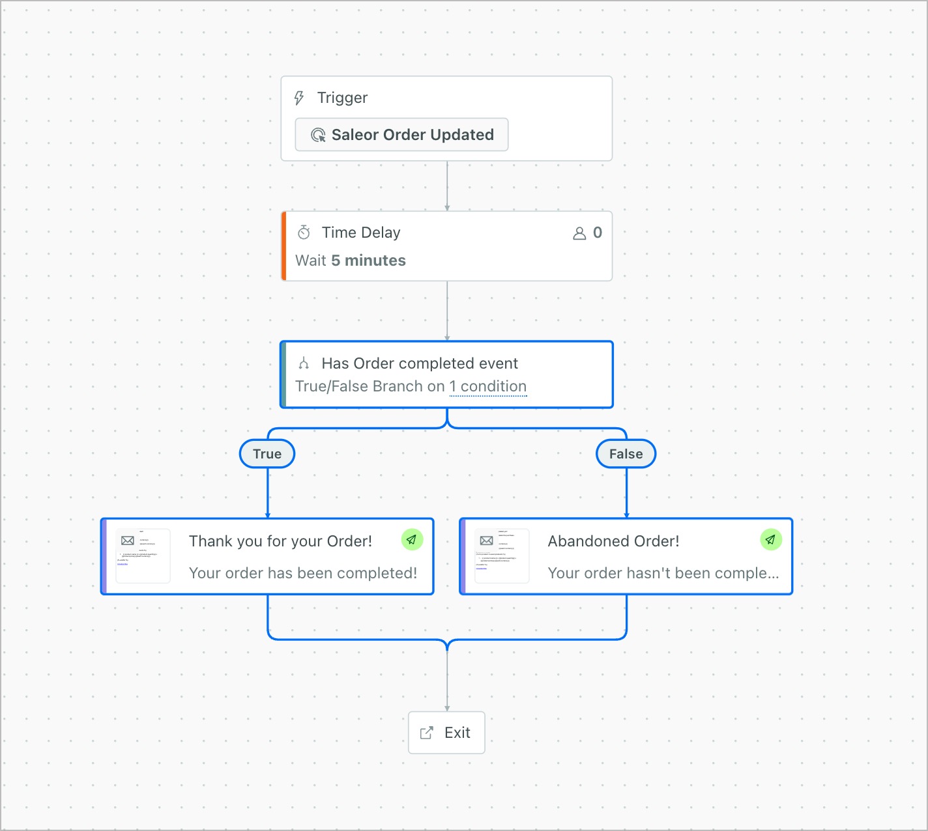928x831 pixels.
Task: Click the person count icon on Time Delay
Action: (579, 233)
